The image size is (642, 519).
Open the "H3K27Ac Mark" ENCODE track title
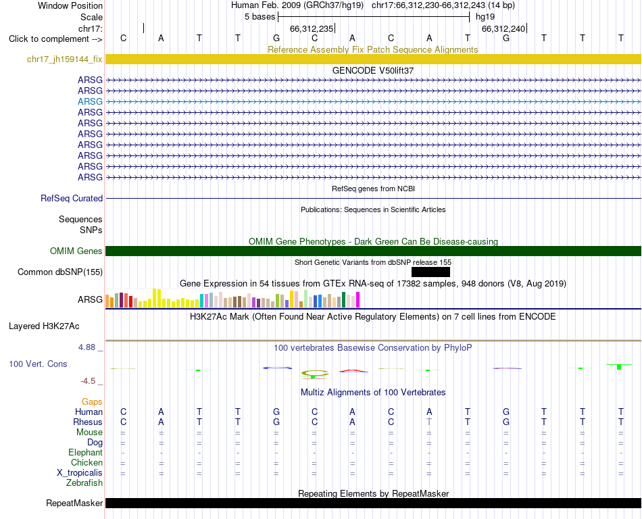[x=372, y=317]
